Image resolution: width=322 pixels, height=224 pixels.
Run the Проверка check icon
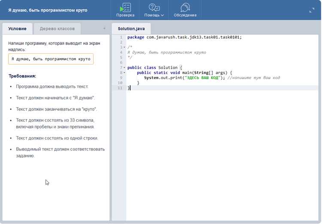(x=125, y=7)
